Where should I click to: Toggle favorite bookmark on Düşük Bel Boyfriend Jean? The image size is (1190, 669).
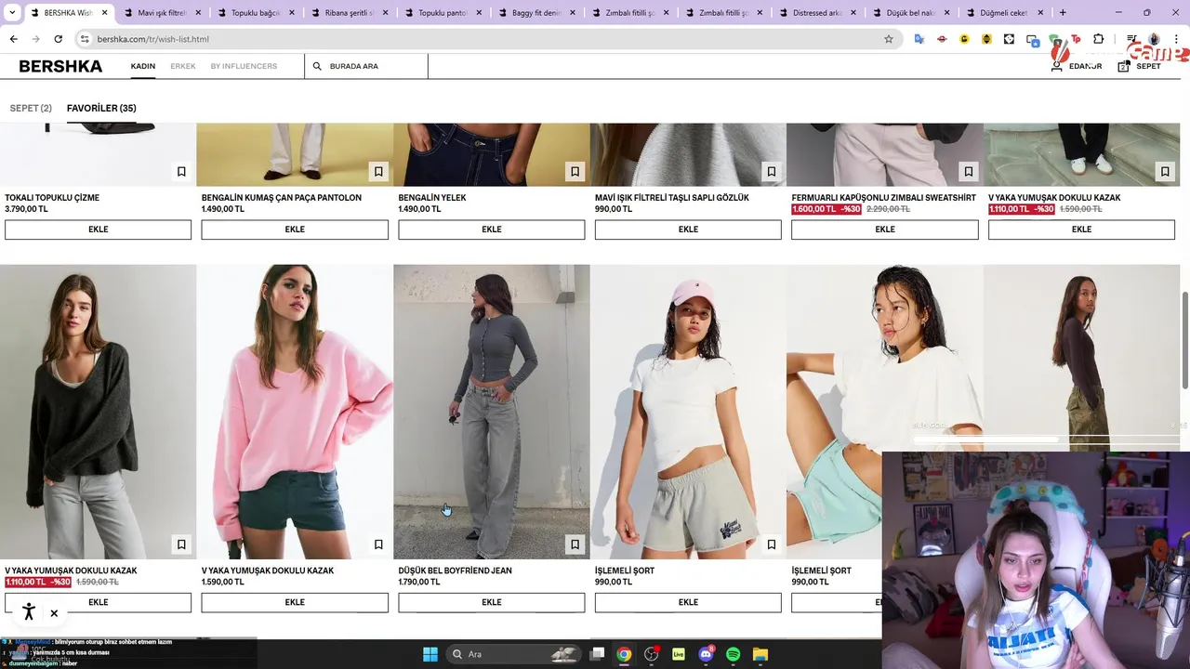point(575,544)
